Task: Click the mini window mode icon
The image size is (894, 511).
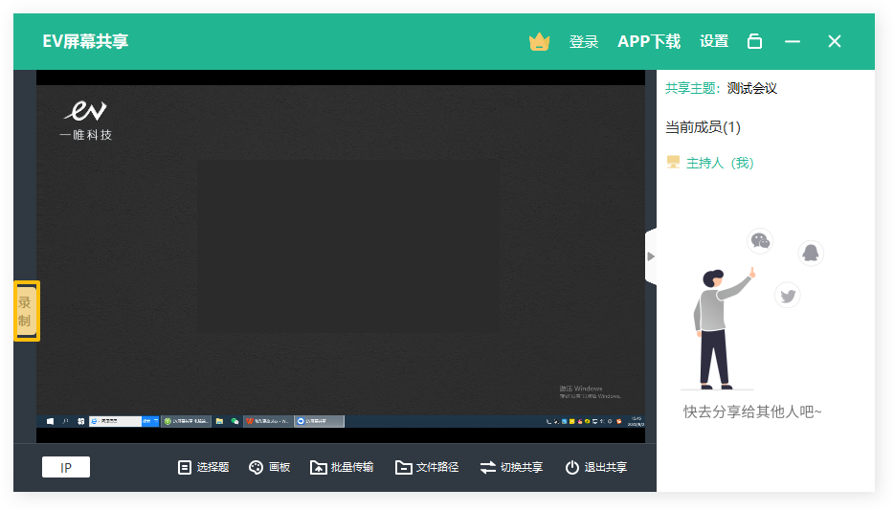Action: click(755, 41)
